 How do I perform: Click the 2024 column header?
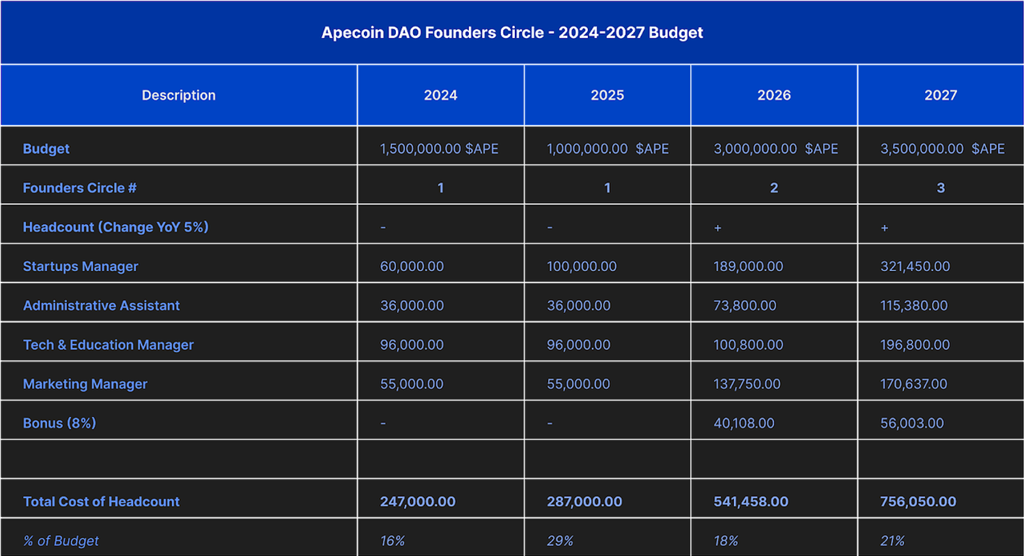pos(440,96)
